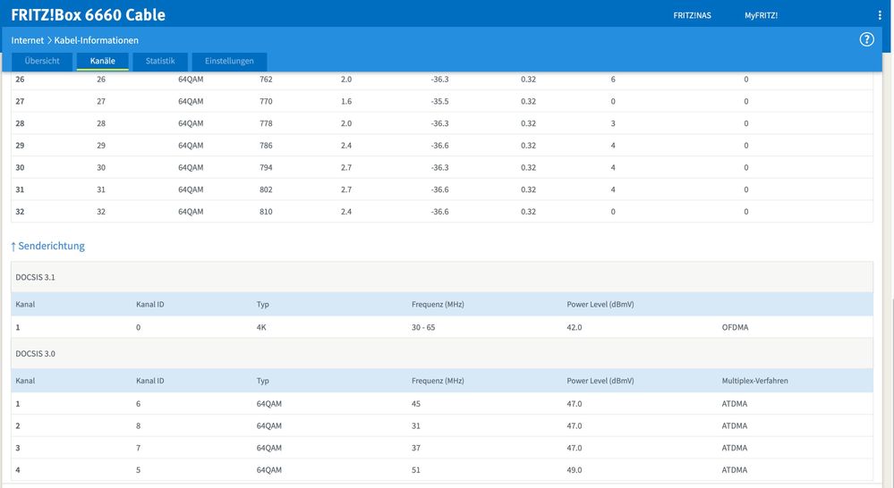894x488 pixels.
Task: Click the Senderichtung section heading
Action: [51, 246]
